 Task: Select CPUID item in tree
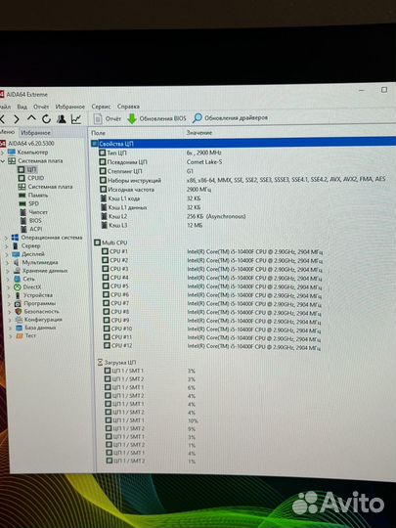pos(36,178)
